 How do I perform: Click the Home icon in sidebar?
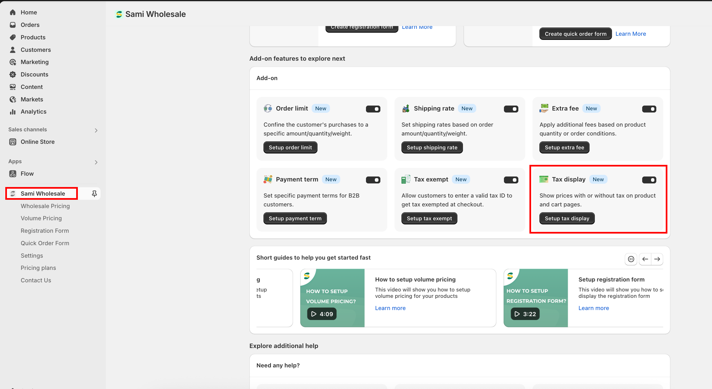pyautogui.click(x=13, y=12)
